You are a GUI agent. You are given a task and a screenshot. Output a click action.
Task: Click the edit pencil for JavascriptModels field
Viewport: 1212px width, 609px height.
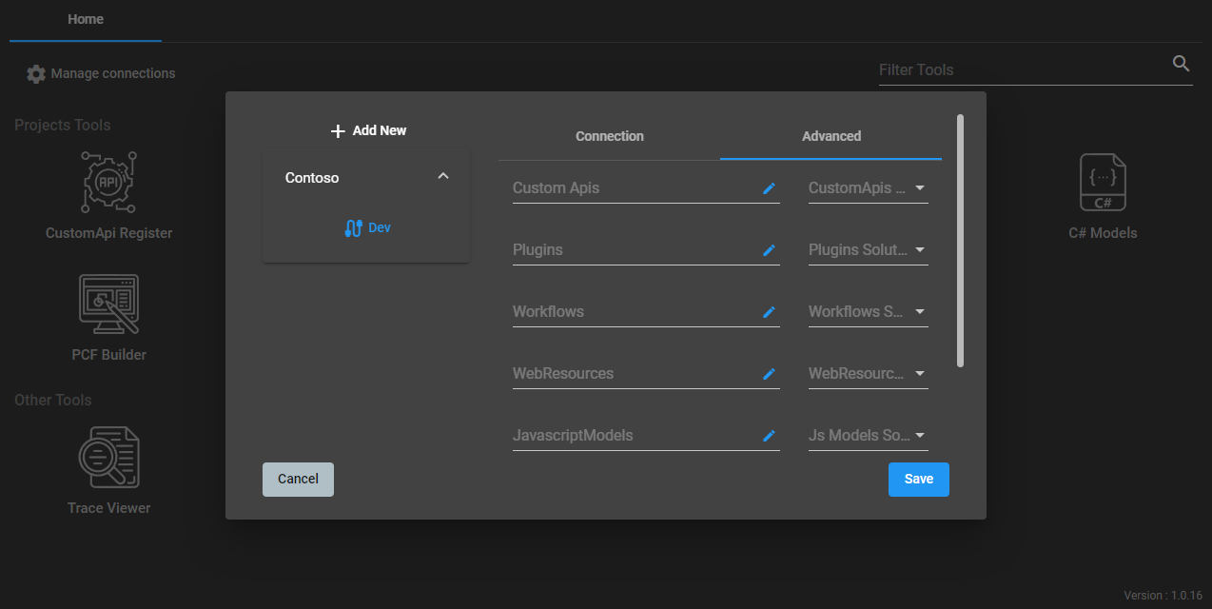[769, 436]
